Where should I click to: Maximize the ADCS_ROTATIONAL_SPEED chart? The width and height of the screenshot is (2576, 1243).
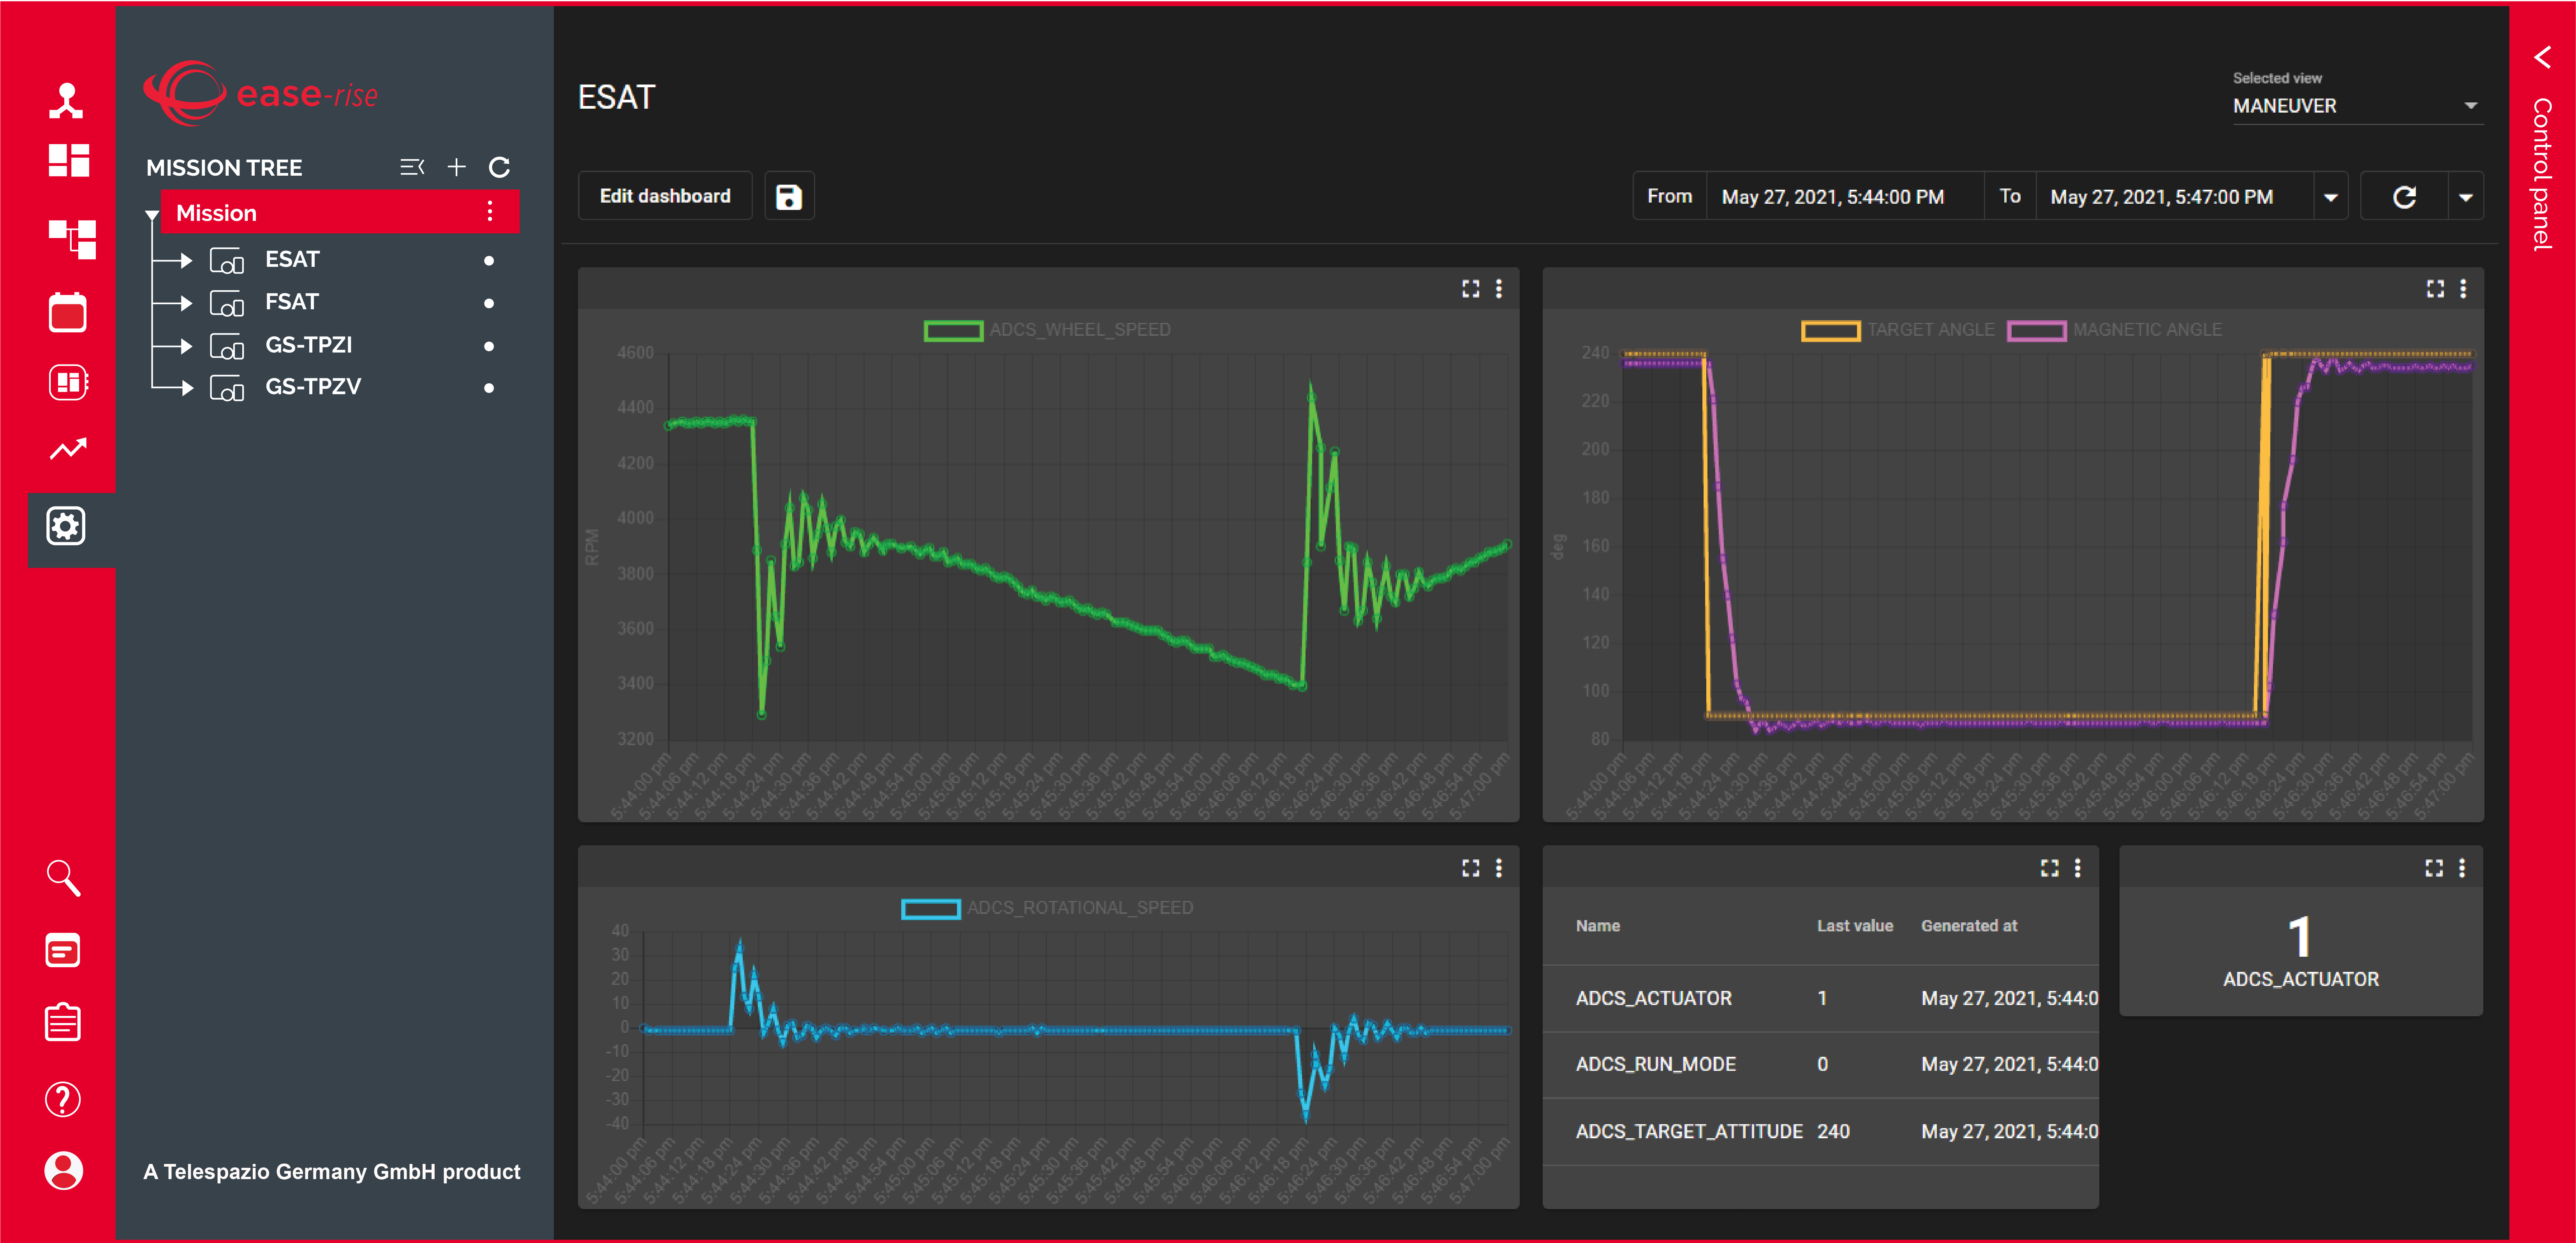tap(1470, 867)
